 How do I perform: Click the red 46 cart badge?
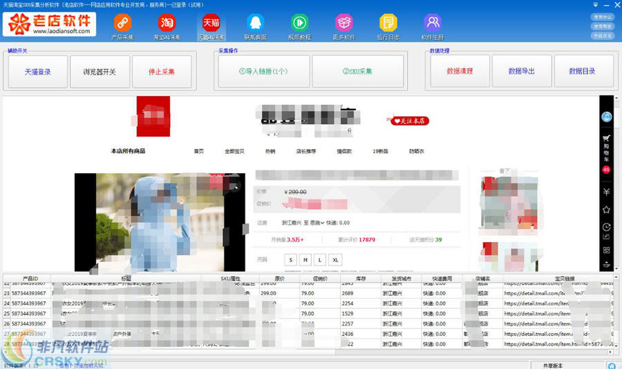[606, 170]
